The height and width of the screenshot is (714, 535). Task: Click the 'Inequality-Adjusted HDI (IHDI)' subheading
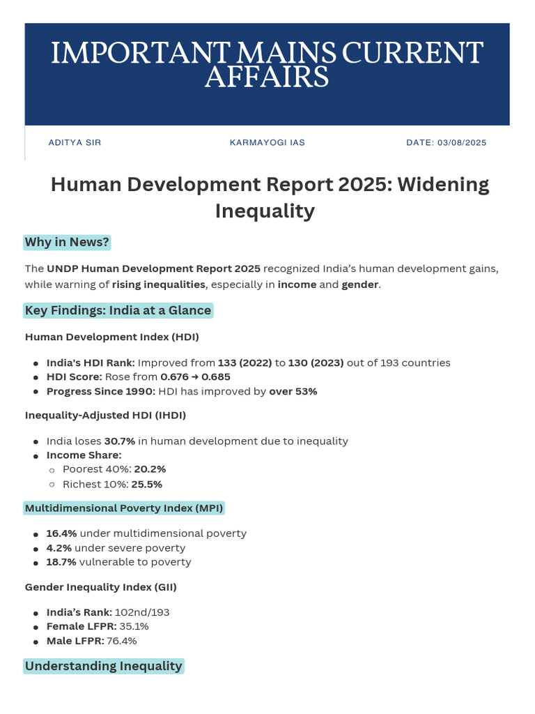click(x=106, y=416)
